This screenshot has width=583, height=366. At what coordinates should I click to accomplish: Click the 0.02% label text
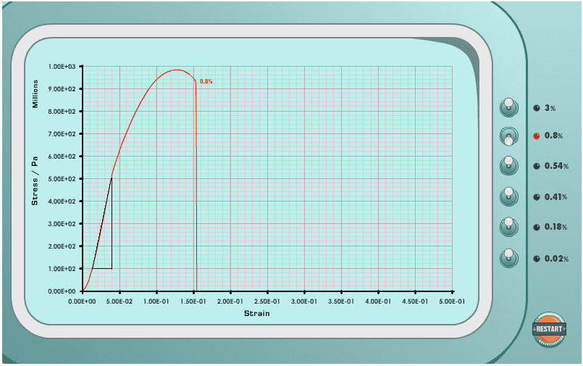[557, 259]
